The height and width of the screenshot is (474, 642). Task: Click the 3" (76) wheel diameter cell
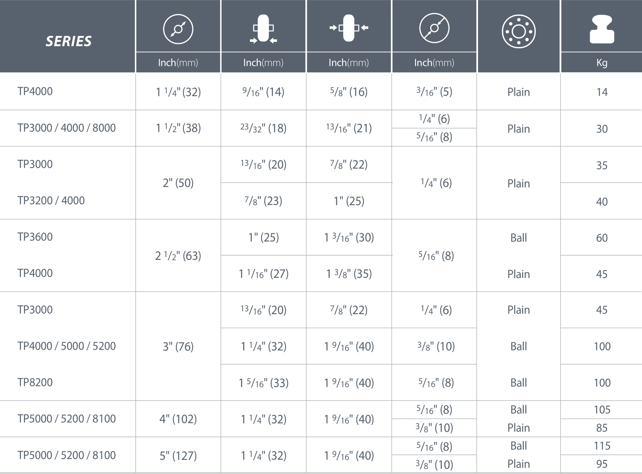[178, 346]
